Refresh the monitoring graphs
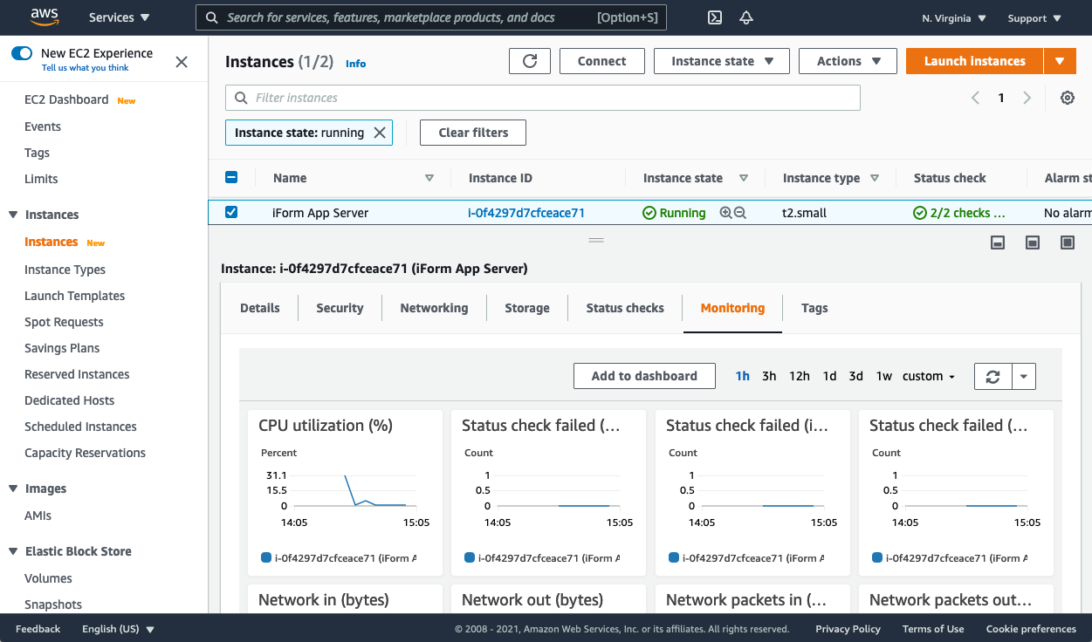Image resolution: width=1092 pixels, height=642 pixels. [x=992, y=376]
